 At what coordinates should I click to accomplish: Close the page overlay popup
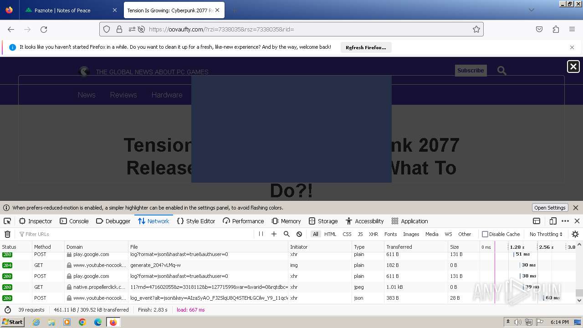pos(573,67)
